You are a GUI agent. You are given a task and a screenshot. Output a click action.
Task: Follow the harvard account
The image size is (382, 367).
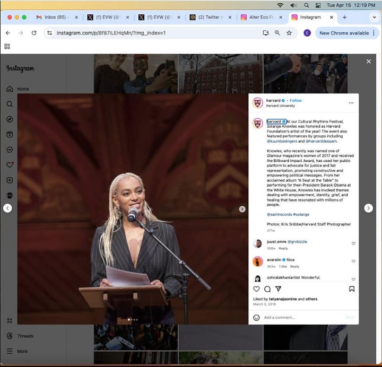click(x=296, y=100)
